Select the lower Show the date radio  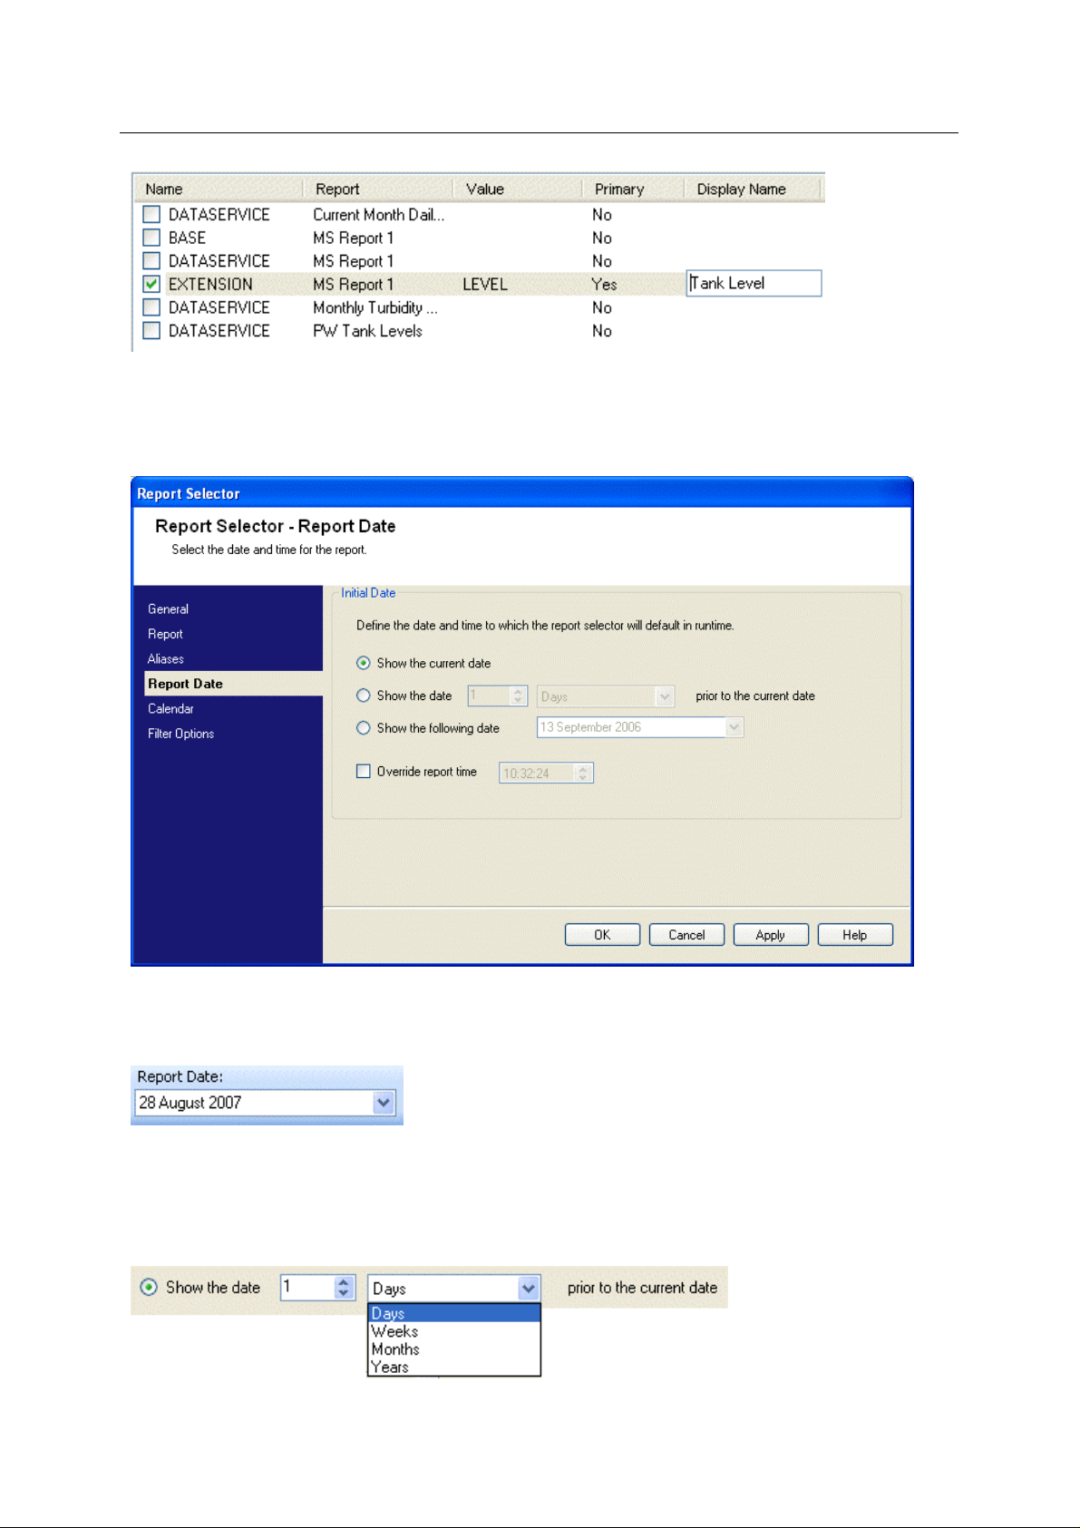tap(149, 1288)
